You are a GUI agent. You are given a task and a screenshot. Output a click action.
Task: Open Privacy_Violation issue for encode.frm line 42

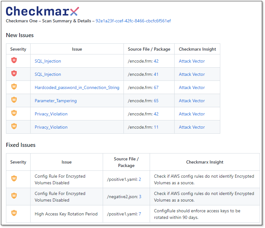[51, 114]
